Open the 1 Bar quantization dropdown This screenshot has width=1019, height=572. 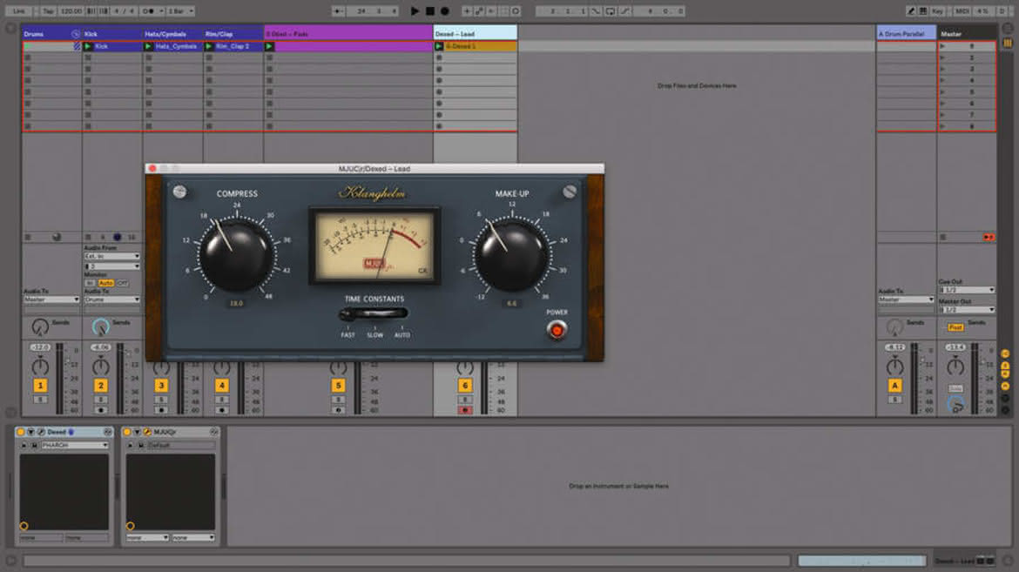click(180, 11)
